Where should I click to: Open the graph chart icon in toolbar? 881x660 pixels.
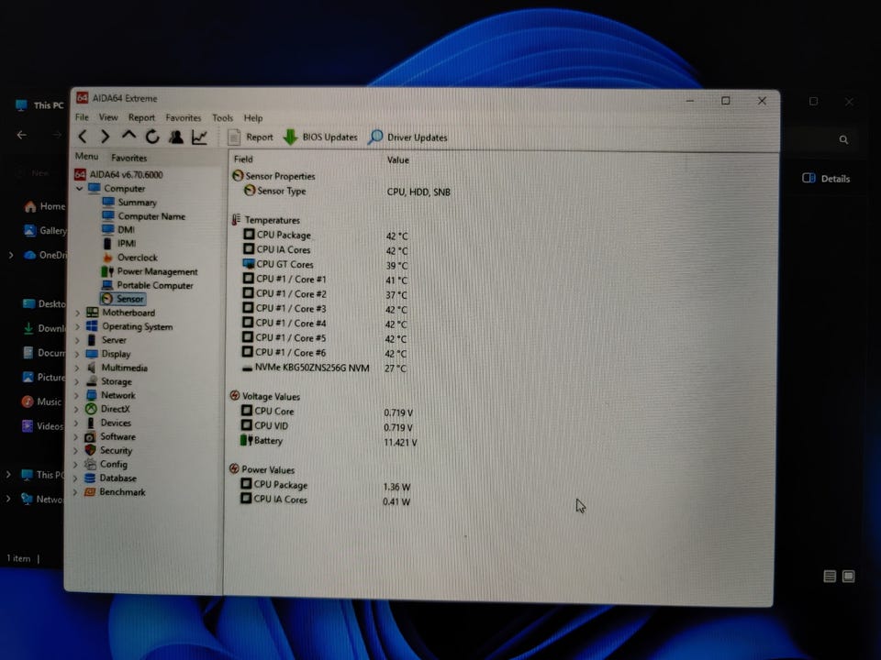pos(200,137)
